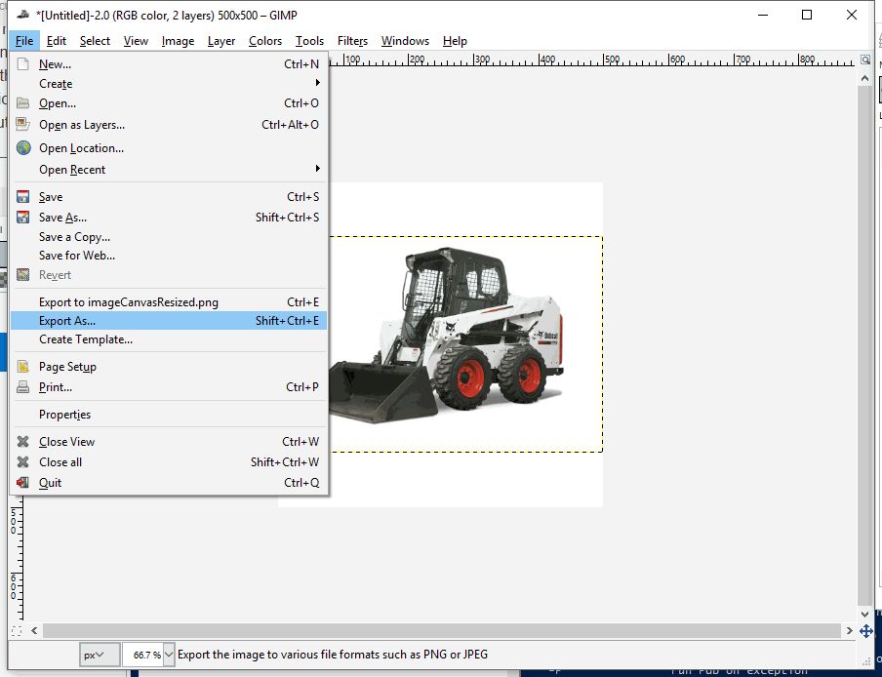
Task: Open the Select menu
Action: 95,41
